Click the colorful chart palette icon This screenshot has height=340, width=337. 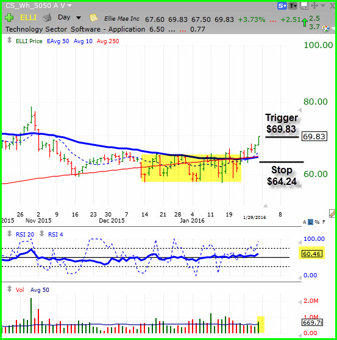(325, 29)
